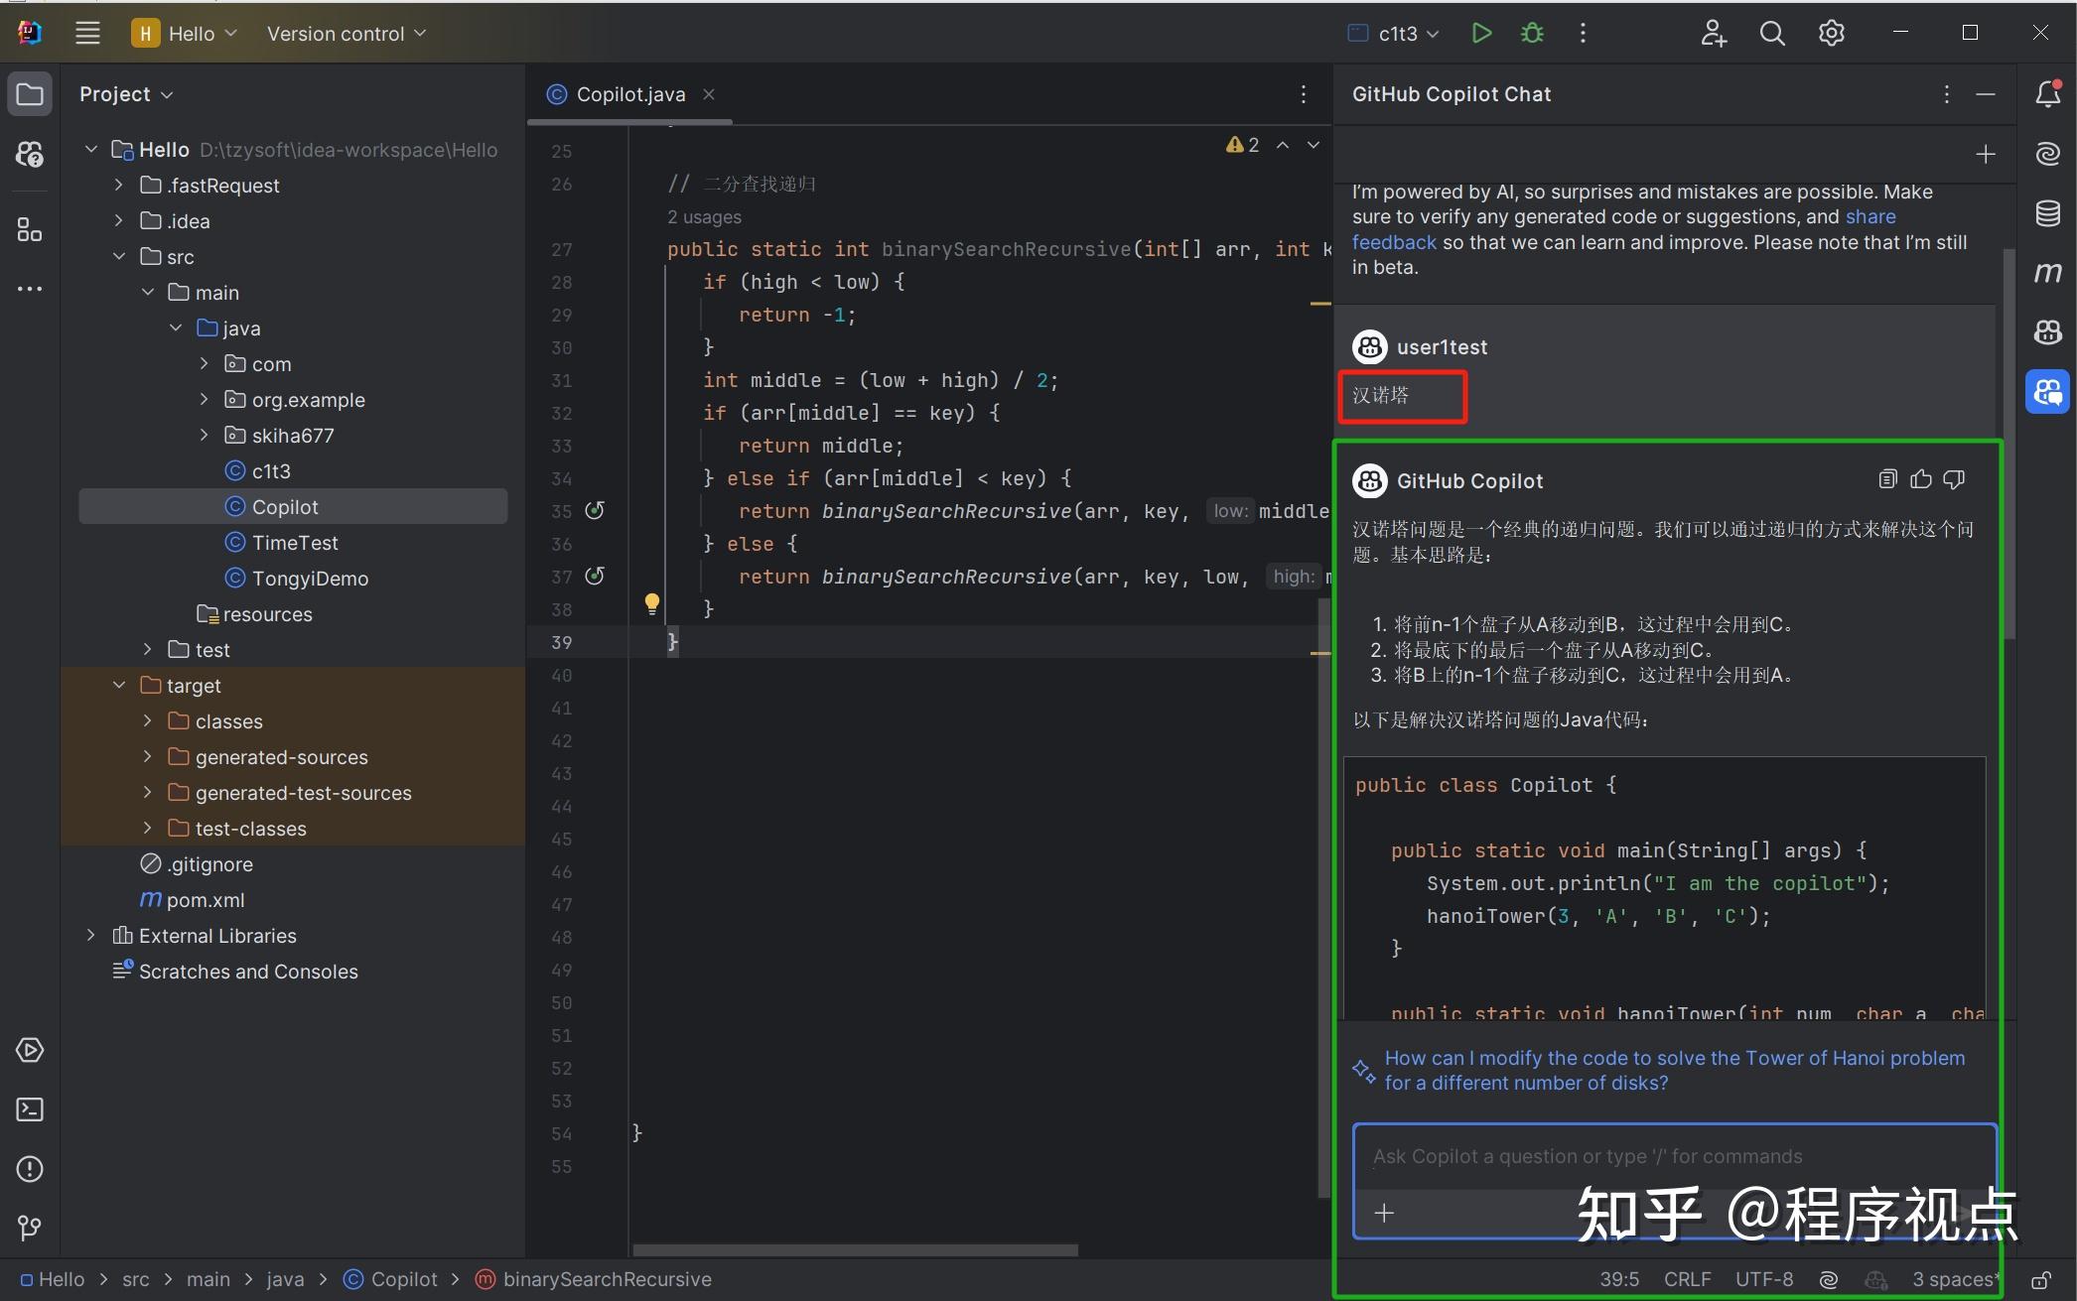Give thumbs down to Copilot's response

[x=1954, y=478]
